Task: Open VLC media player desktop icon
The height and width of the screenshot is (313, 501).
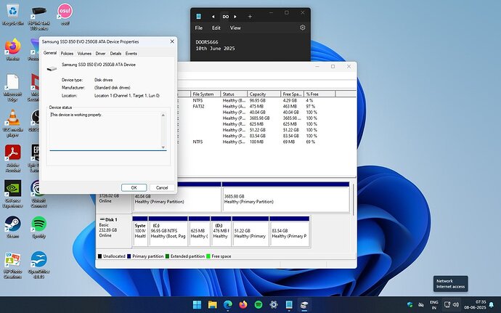Action: 13,123
